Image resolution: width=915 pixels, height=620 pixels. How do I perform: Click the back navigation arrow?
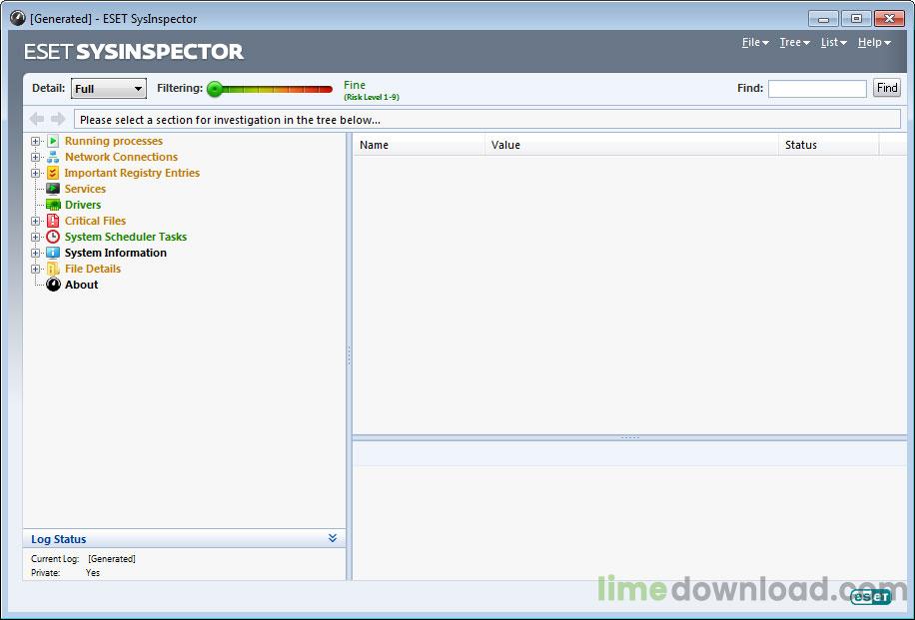click(x=37, y=119)
